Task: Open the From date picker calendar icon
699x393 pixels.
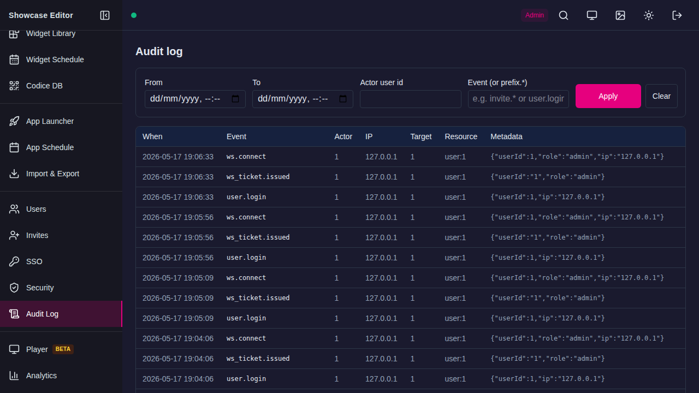Action: tap(235, 99)
